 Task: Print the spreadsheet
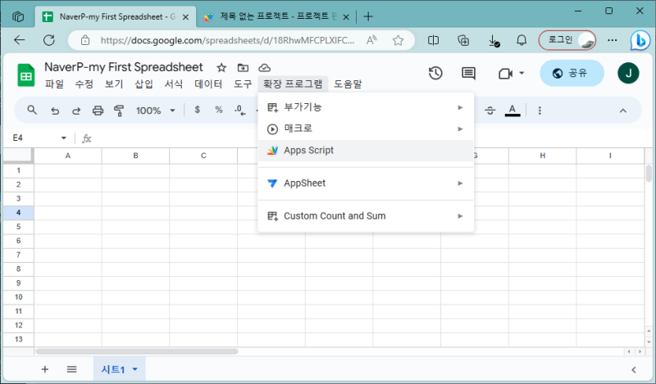(98, 111)
